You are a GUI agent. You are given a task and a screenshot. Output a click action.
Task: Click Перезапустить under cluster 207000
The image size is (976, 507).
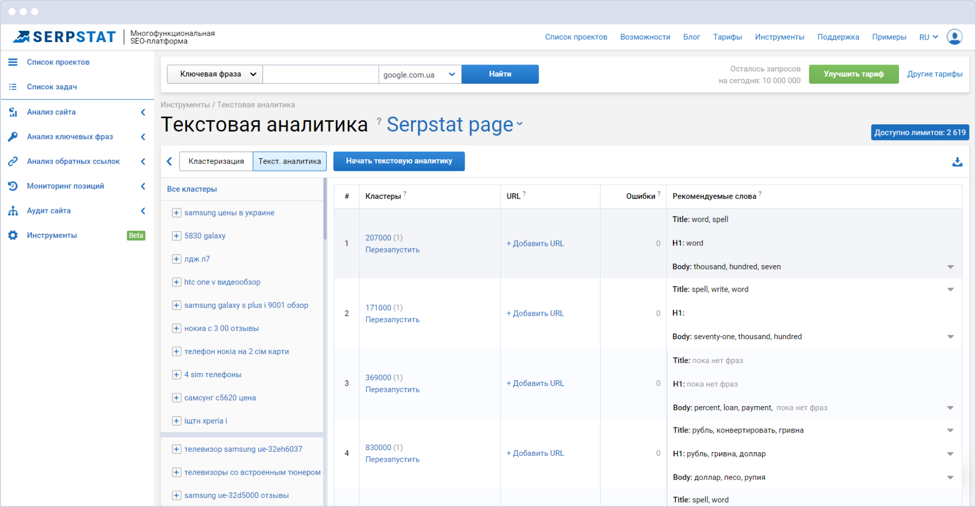(392, 250)
